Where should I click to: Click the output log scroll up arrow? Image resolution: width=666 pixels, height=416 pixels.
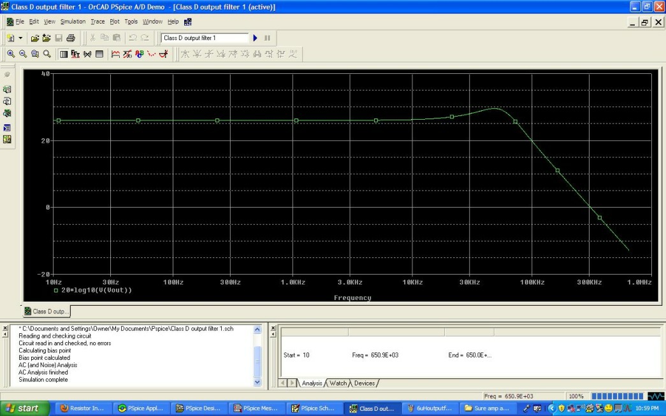pos(257,329)
